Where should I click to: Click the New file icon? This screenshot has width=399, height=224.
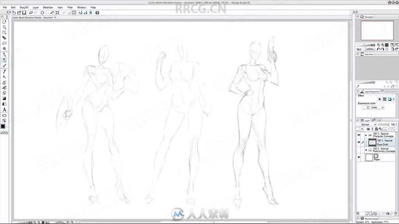[x=14, y=13]
